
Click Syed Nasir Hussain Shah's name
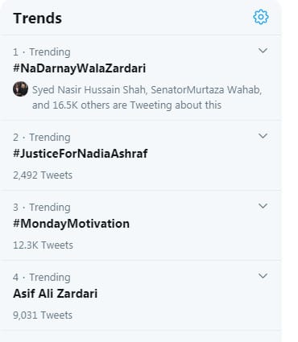89,90
